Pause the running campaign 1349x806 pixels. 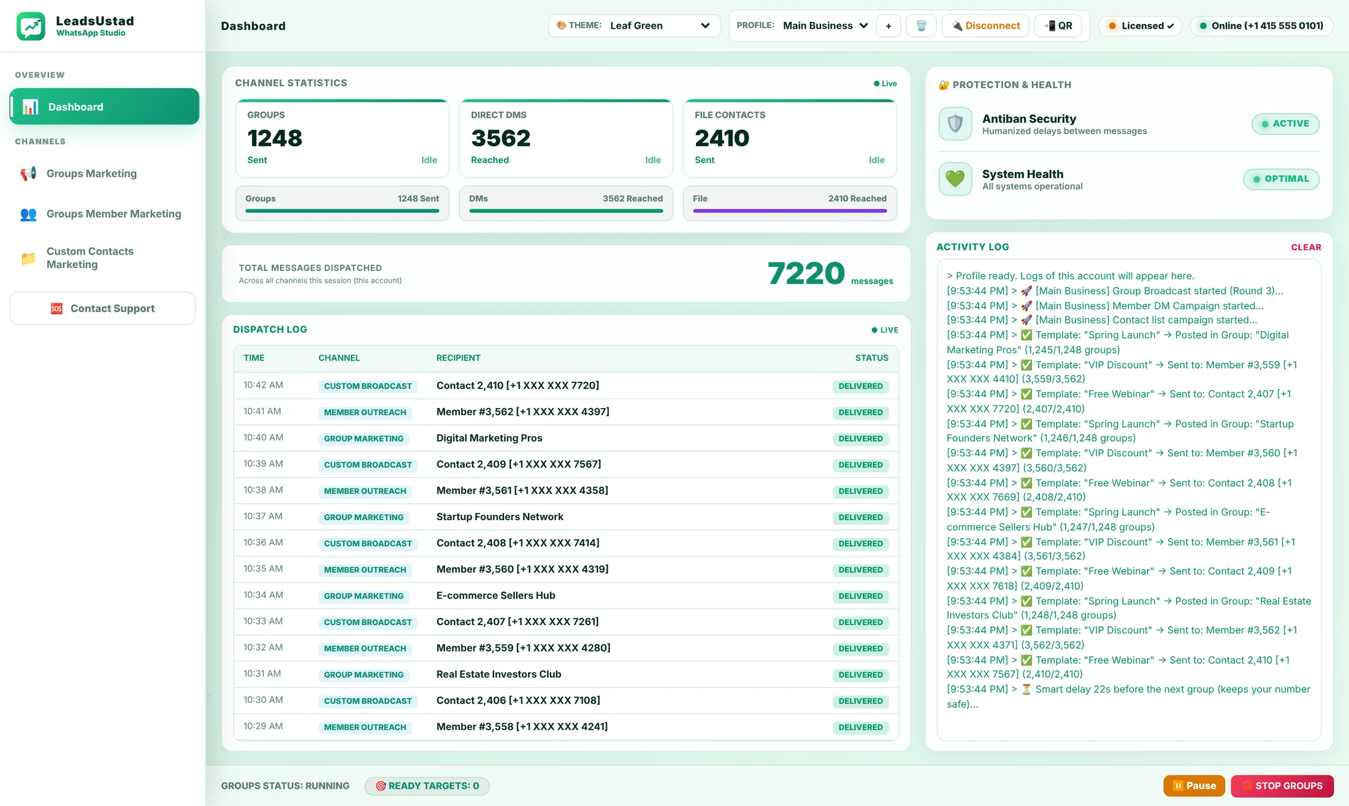pyautogui.click(x=1194, y=786)
